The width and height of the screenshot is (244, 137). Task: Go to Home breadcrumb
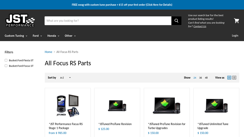pos(48,52)
